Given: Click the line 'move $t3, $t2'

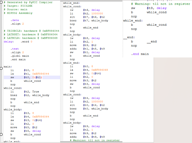Looking at the screenshot, I should coord(83,81).
